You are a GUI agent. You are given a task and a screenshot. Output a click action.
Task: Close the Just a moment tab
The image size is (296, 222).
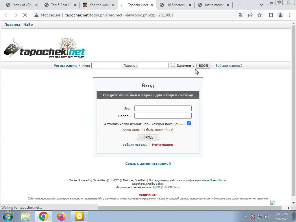coord(228,5)
